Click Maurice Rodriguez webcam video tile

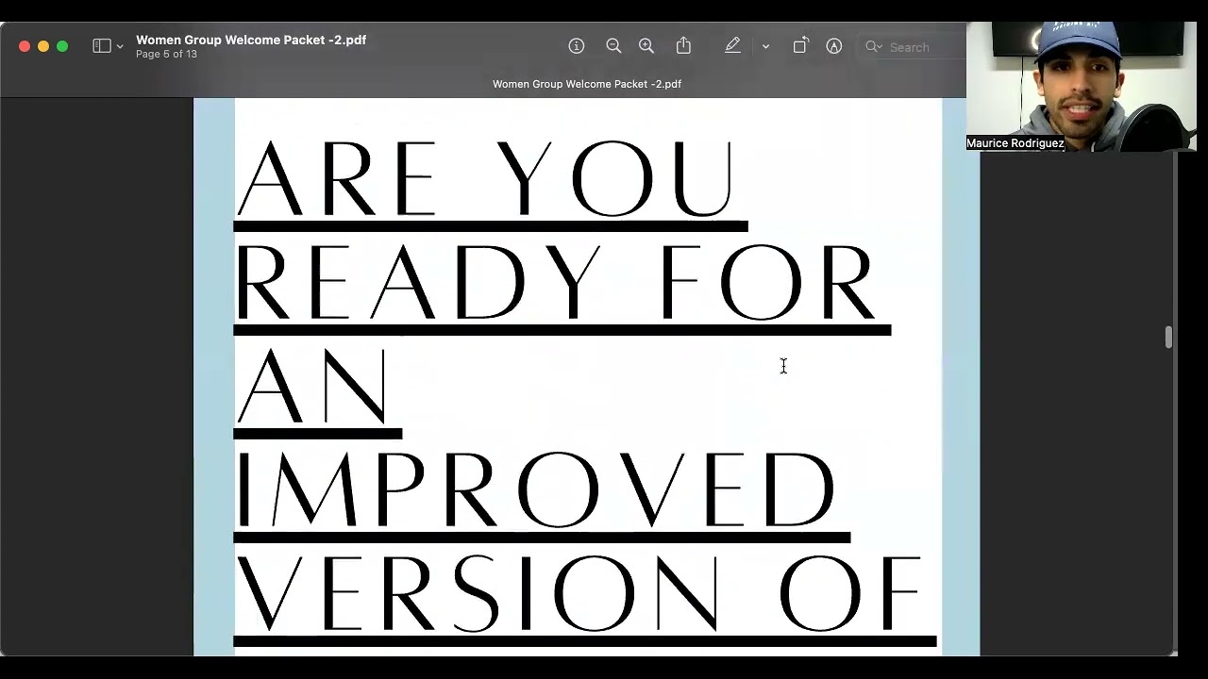(x=1081, y=86)
